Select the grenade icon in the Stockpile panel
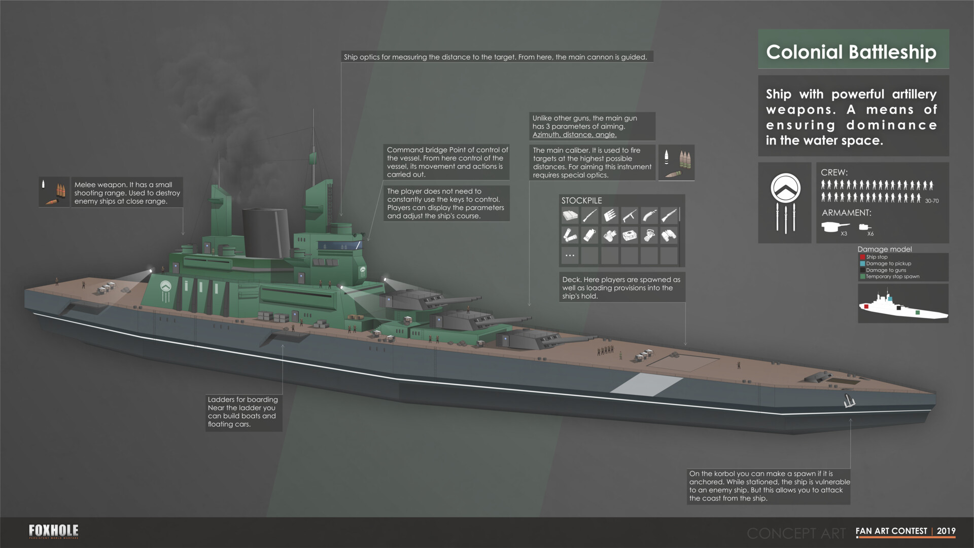The height and width of the screenshot is (548, 974). 589,235
